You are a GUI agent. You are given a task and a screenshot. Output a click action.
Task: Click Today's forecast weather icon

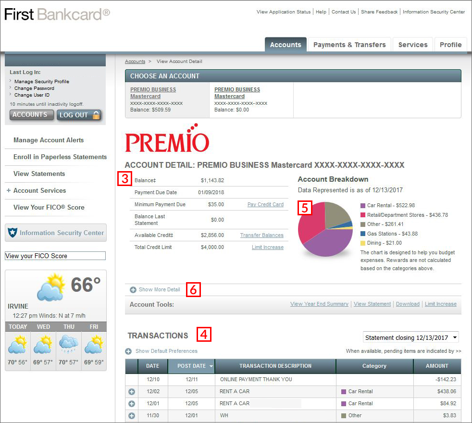pyautogui.click(x=18, y=345)
